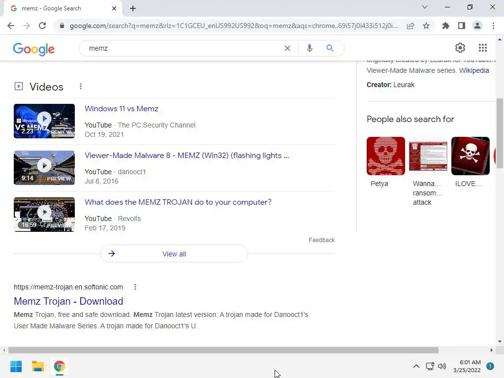This screenshot has height=378, width=504.
Task: Open a new browser tab
Action: [133, 9]
